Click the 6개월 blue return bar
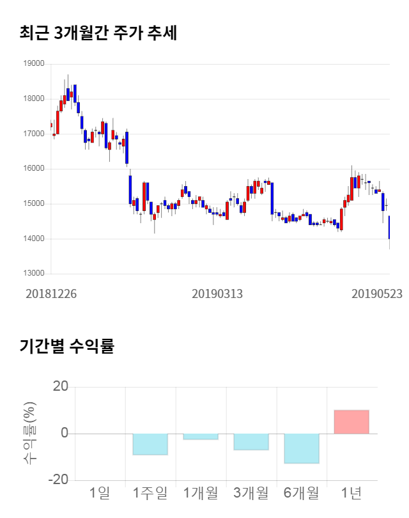 coord(302,448)
